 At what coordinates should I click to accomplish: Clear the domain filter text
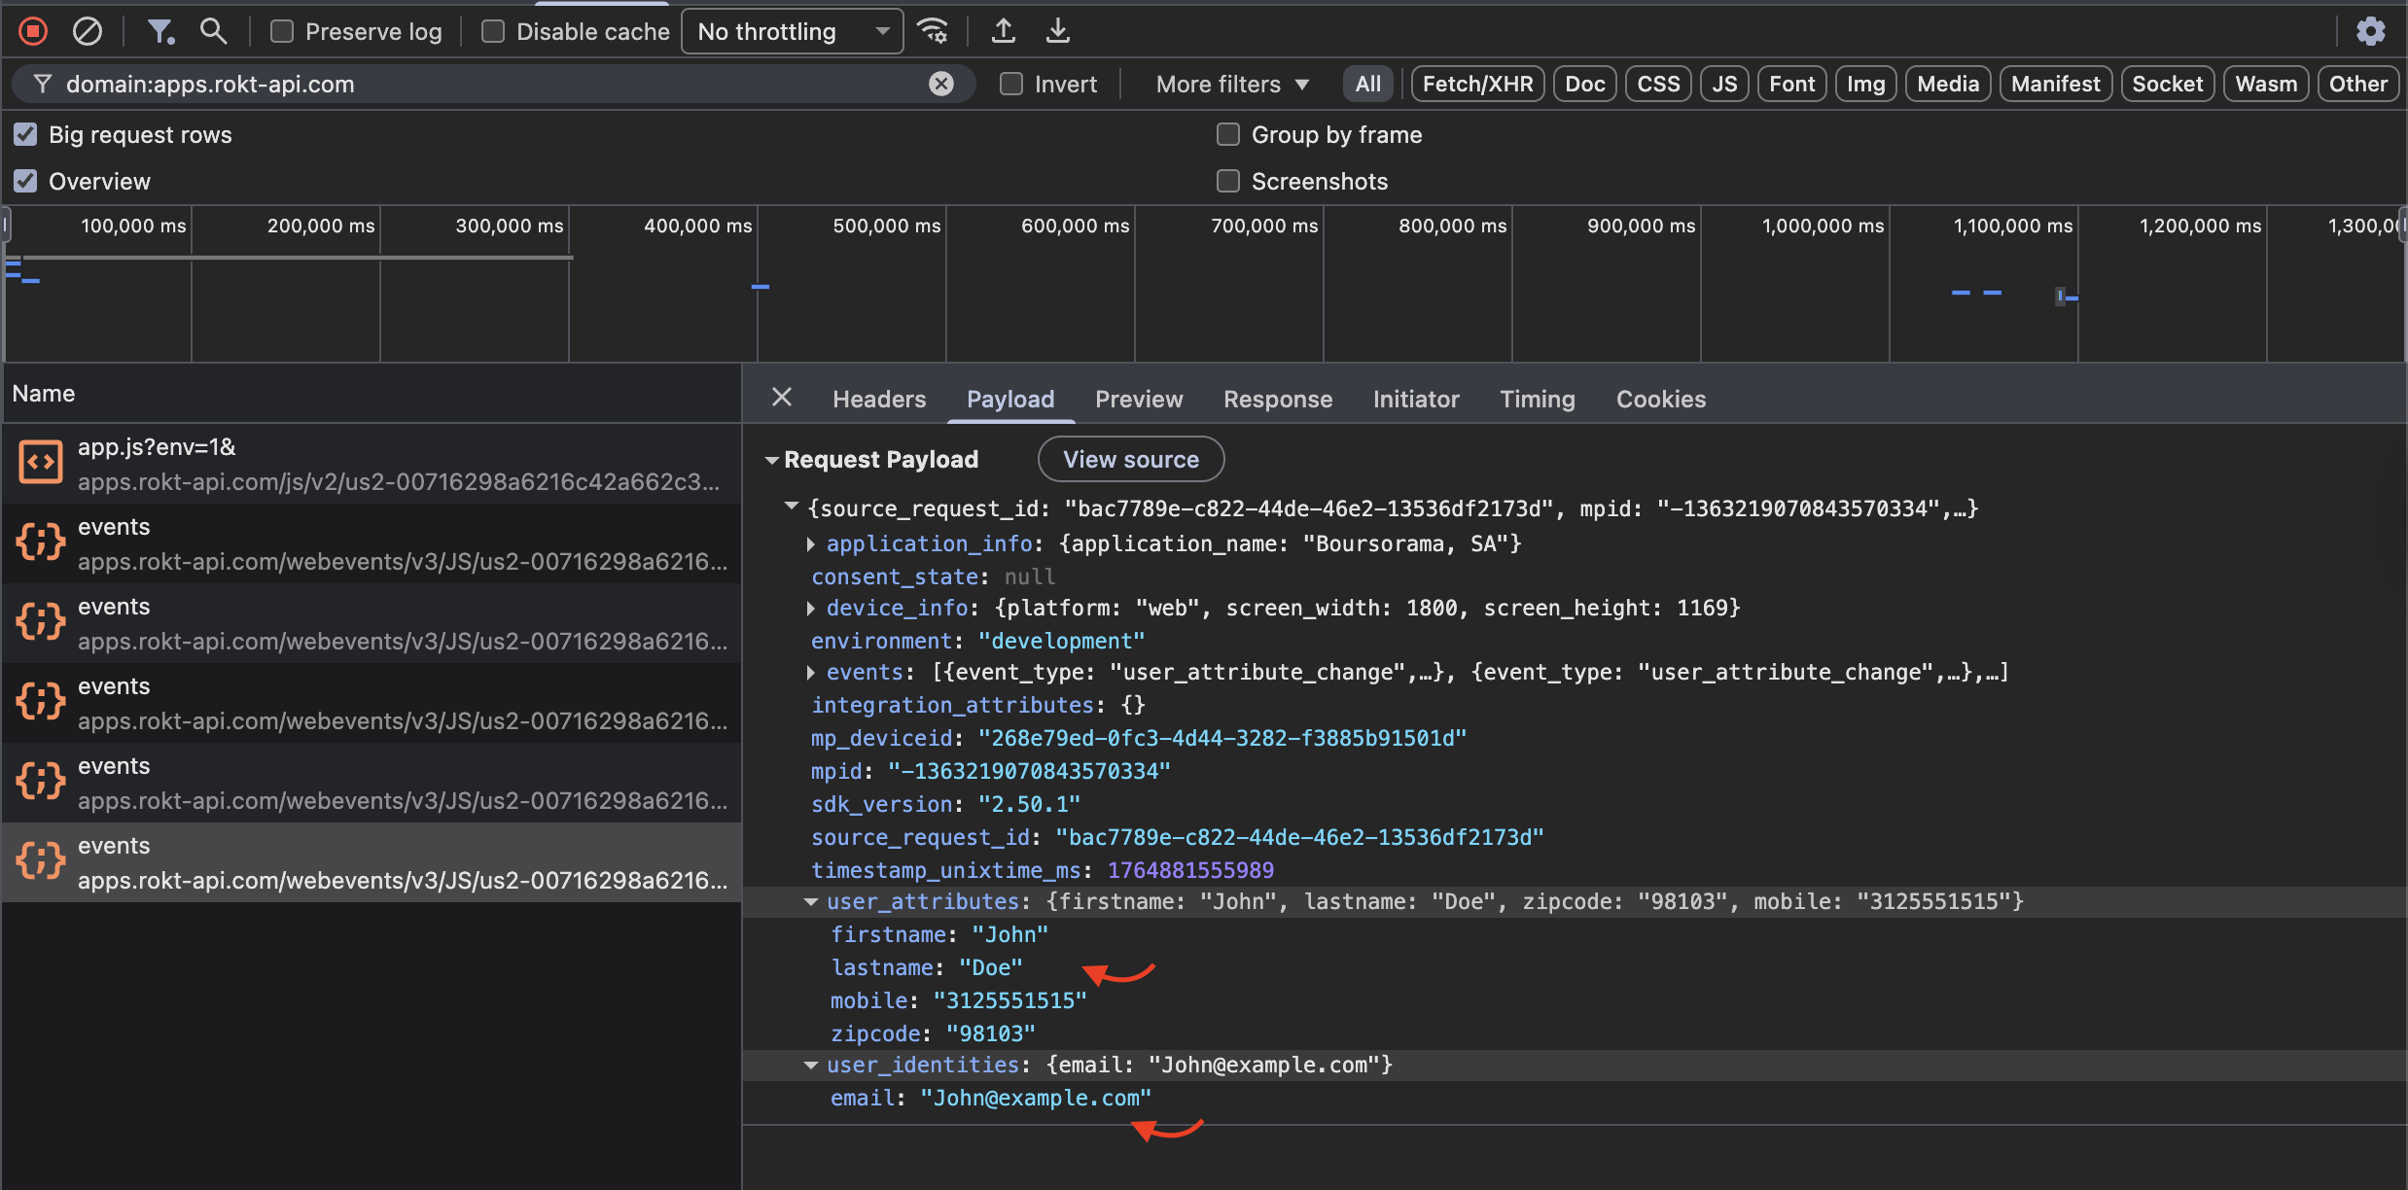click(940, 84)
